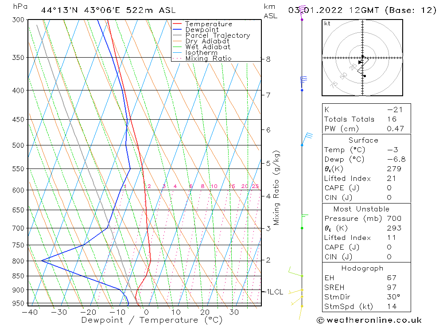Image resolution: width=443 pixels, height=325 pixels.
Task: Click the wind barb at 300 hPa
Action: click(302, 13)
